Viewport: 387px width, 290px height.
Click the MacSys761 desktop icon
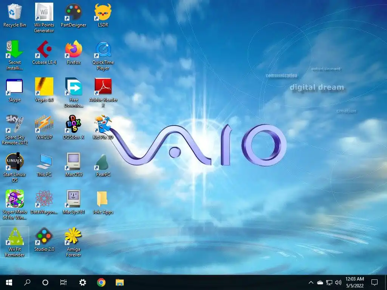click(73, 199)
